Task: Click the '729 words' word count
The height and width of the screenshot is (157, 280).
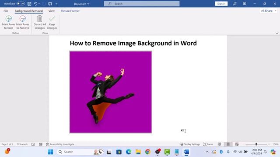Action: (x=22, y=144)
